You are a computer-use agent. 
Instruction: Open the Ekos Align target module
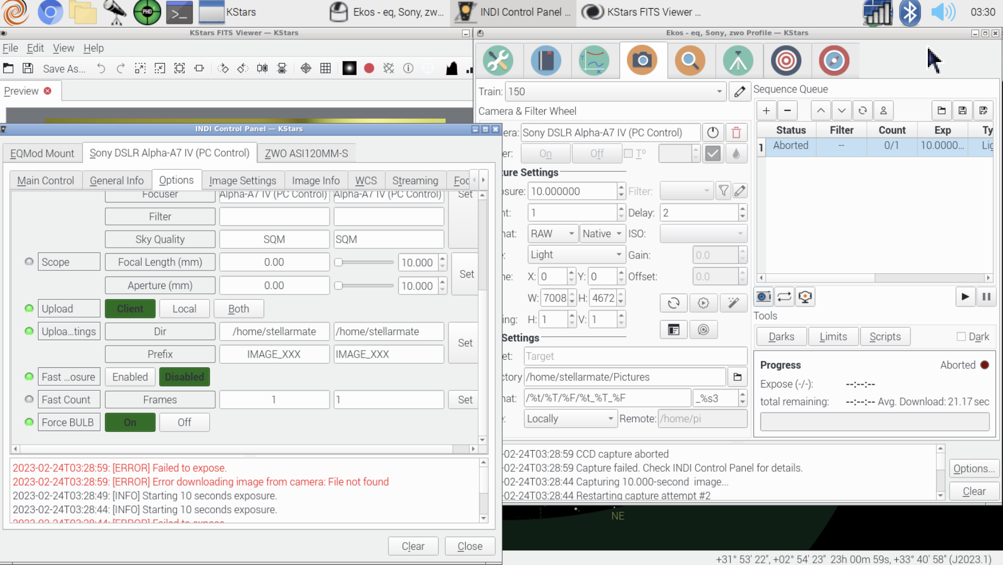click(x=786, y=60)
